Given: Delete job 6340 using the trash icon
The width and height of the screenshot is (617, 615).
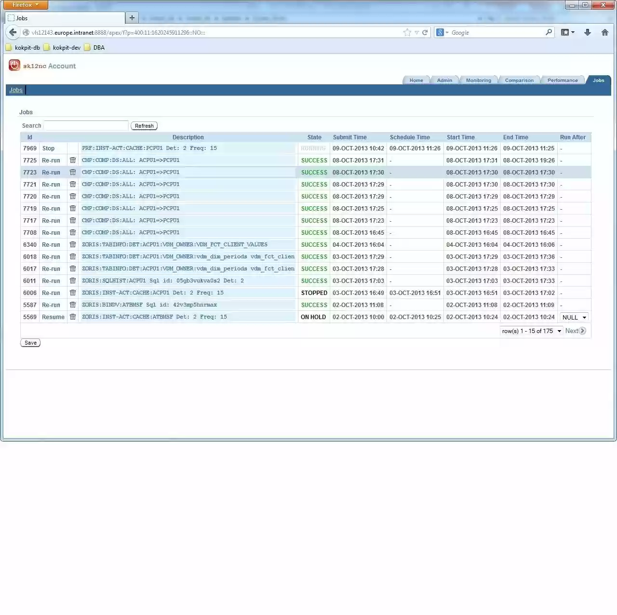Looking at the screenshot, I should coord(73,244).
